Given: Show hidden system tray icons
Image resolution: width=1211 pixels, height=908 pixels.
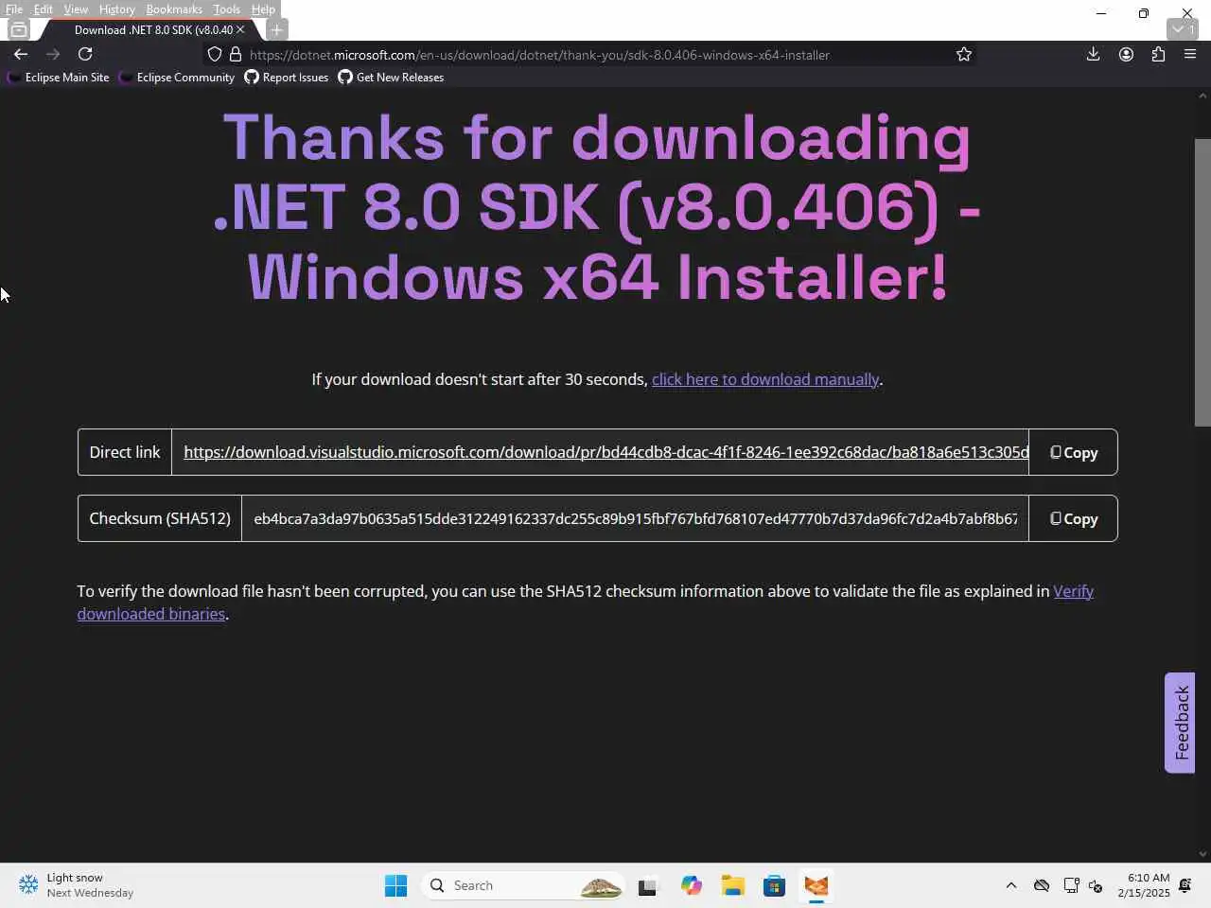Looking at the screenshot, I should tap(1011, 885).
